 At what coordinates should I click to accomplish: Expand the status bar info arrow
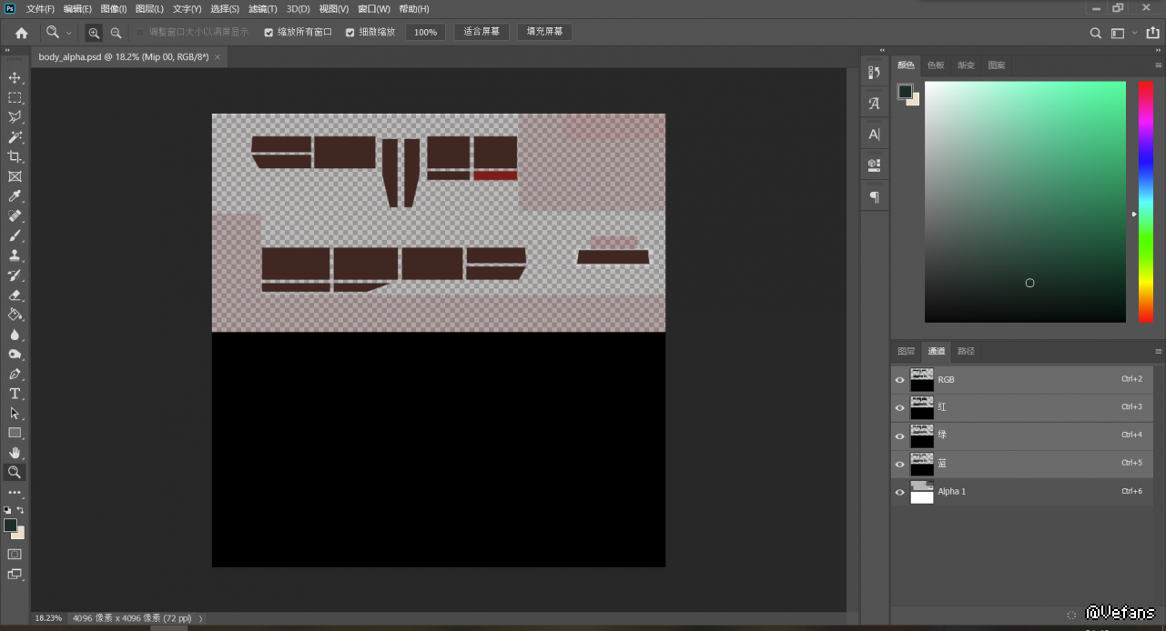(201, 618)
